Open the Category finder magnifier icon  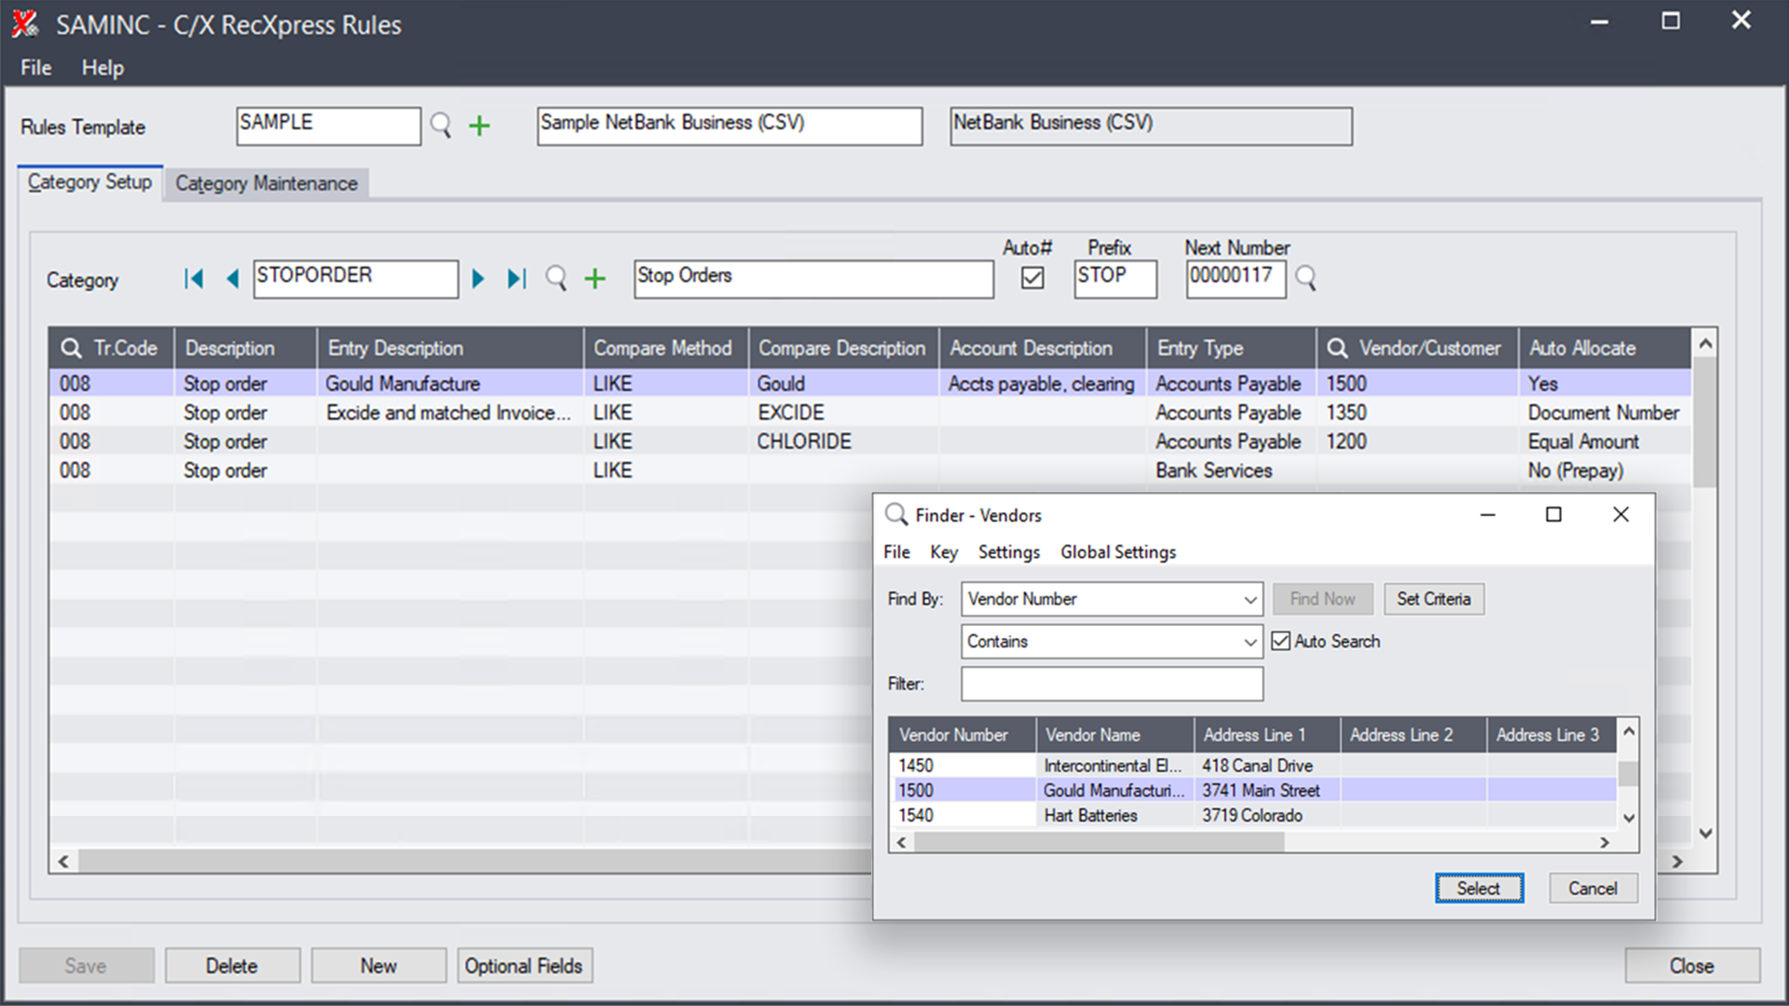pos(556,279)
